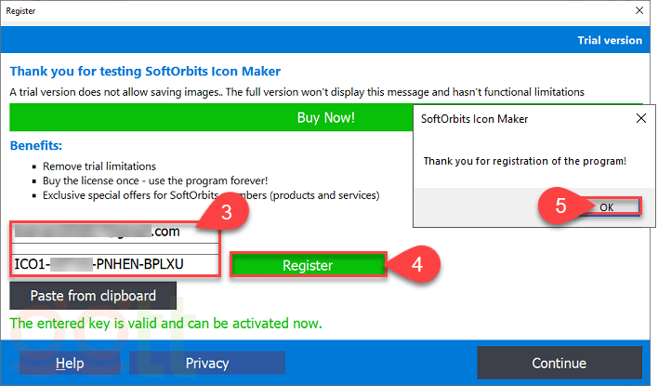Focus the license key input field
Screen dimensions: 658x386
116,264
